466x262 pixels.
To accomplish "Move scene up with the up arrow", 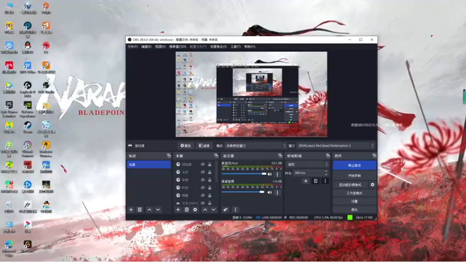I will pos(150,210).
